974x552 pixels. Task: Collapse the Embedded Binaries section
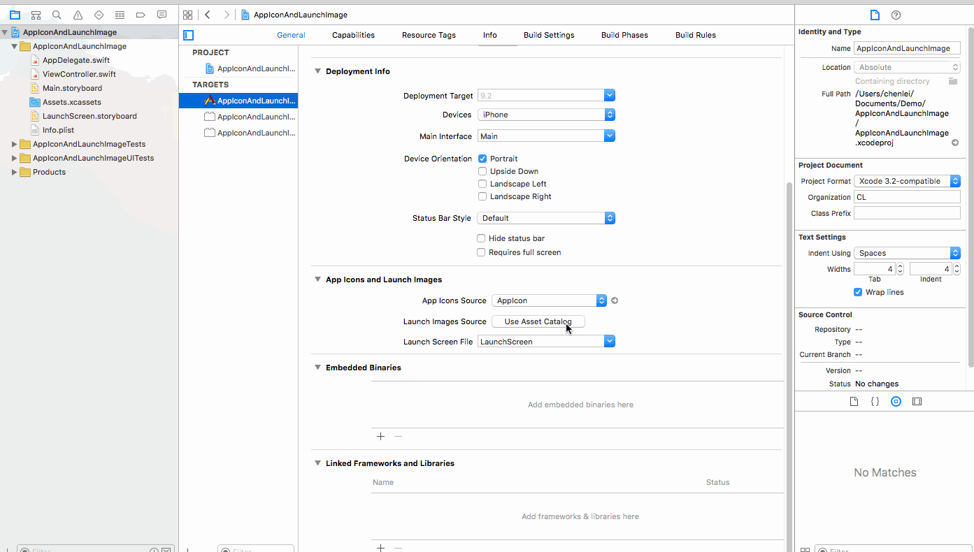pyautogui.click(x=317, y=368)
